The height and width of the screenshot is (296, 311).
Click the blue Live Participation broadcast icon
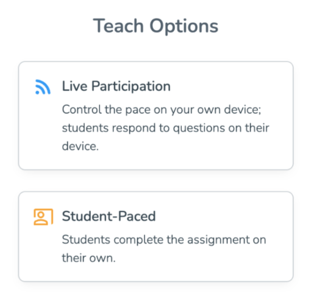43,86
